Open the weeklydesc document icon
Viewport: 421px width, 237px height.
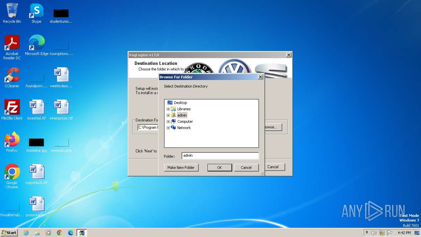(x=61, y=78)
